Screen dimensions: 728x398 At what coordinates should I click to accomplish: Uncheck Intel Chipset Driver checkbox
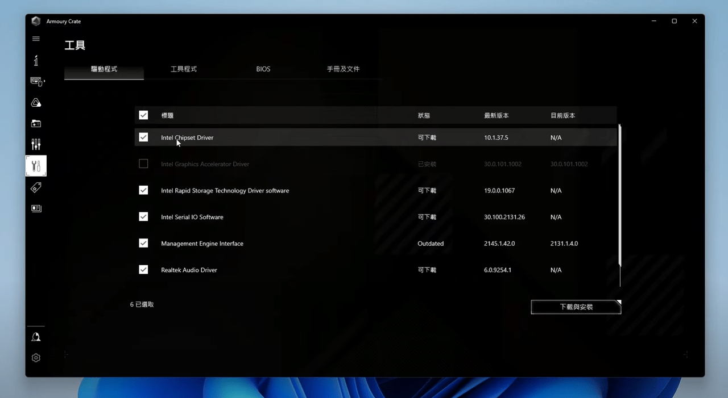point(143,137)
